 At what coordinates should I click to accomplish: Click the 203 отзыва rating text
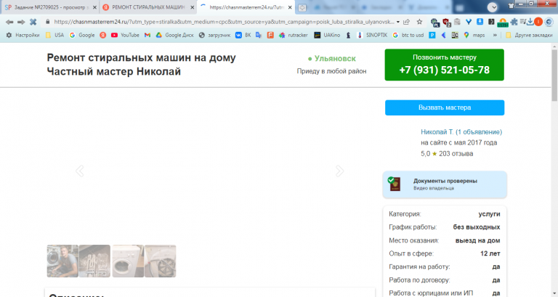click(x=456, y=154)
